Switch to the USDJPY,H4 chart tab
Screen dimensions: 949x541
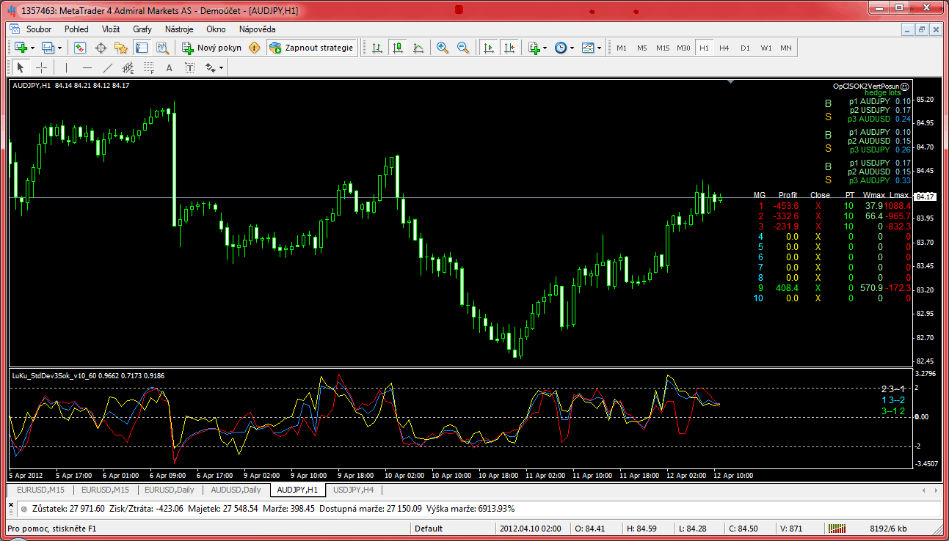353,490
